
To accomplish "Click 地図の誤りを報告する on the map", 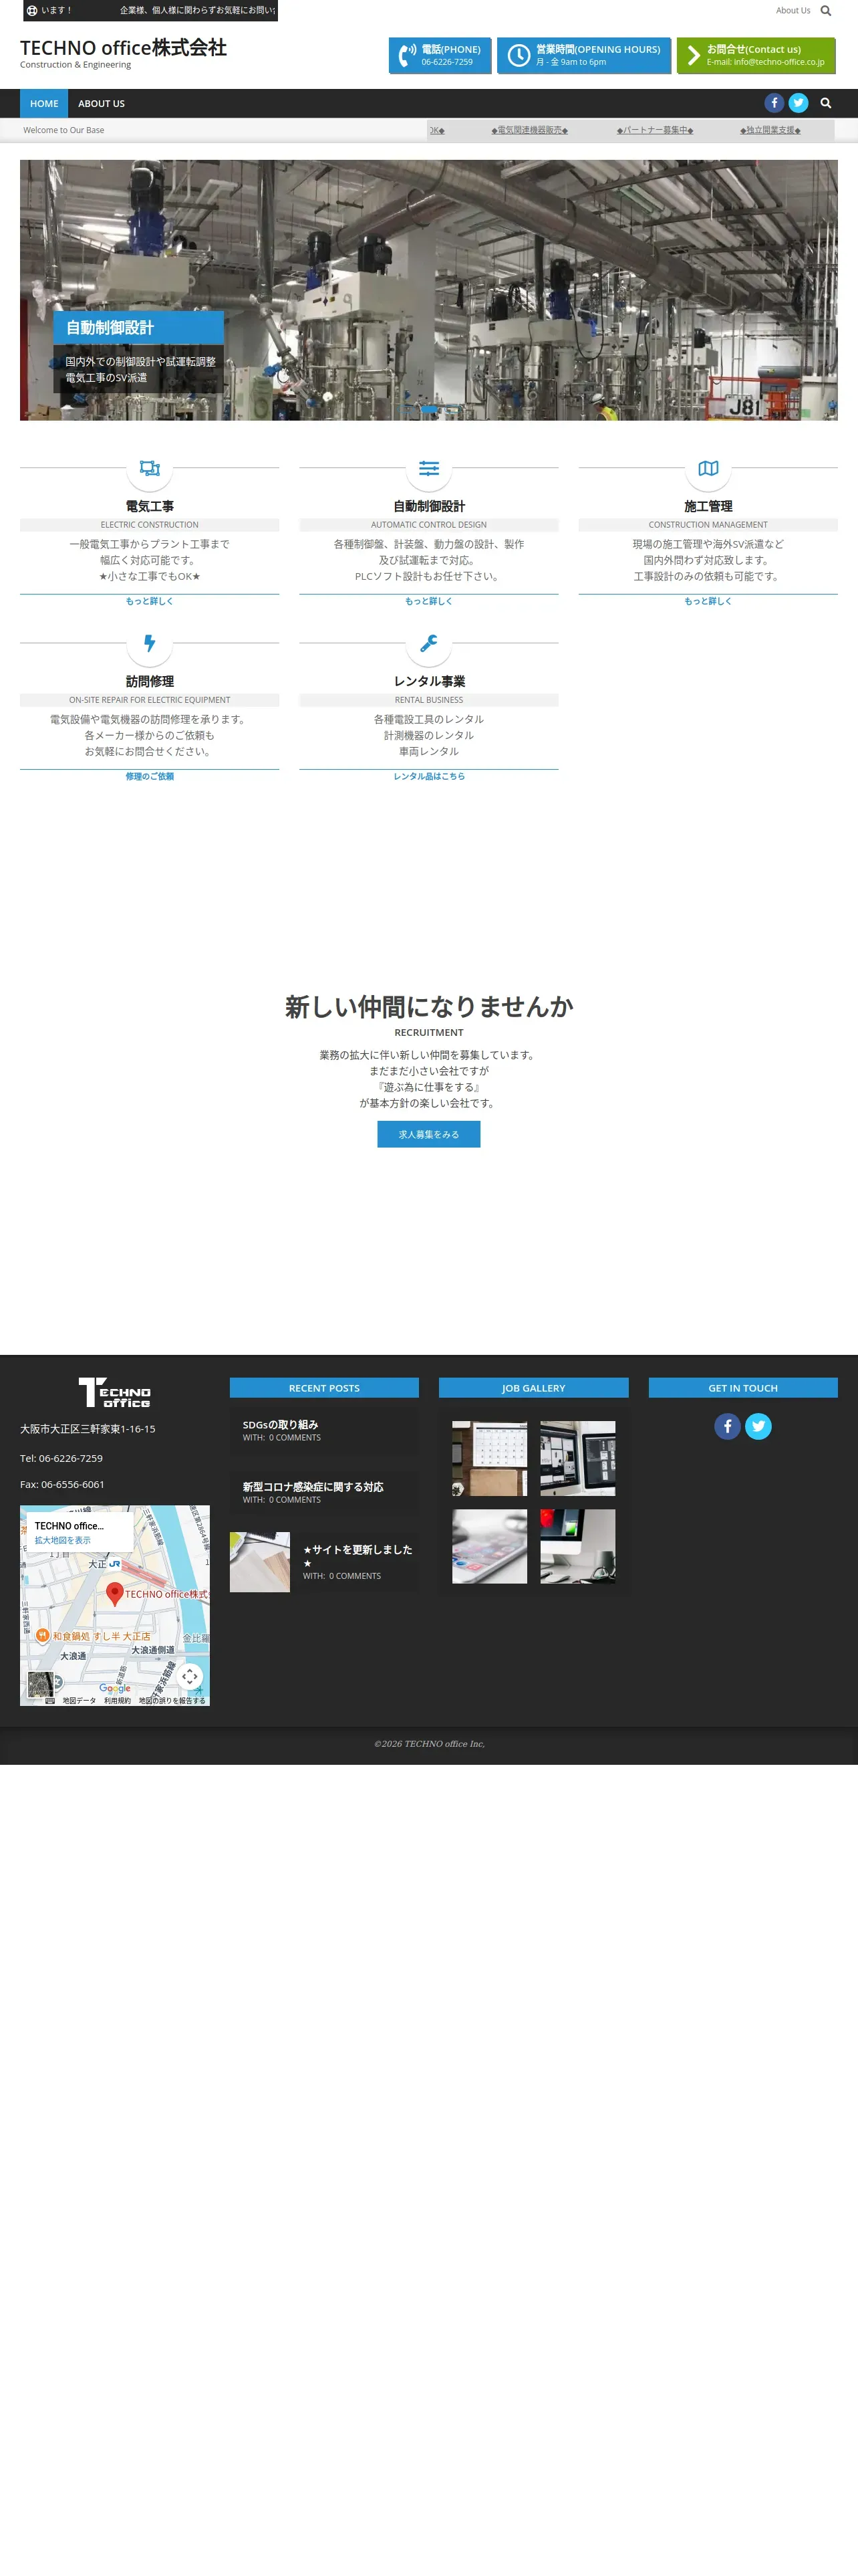I will click(172, 1700).
